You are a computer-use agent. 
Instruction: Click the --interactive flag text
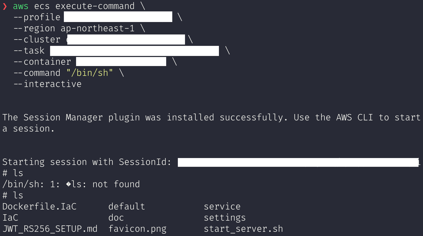click(47, 84)
